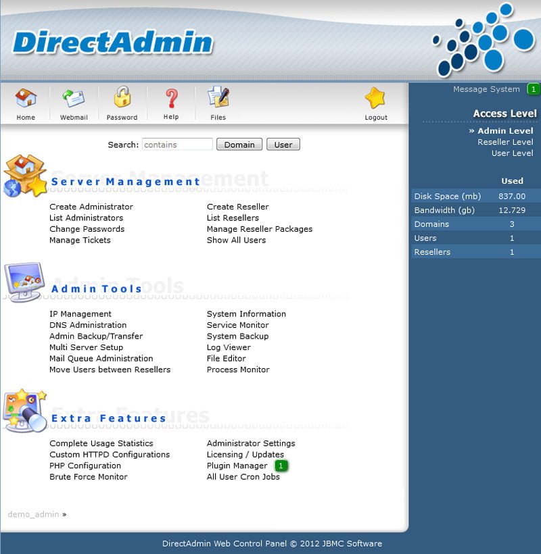Open Help via the question mark icon
Viewport: 541px width, 554px height.
coord(171,99)
